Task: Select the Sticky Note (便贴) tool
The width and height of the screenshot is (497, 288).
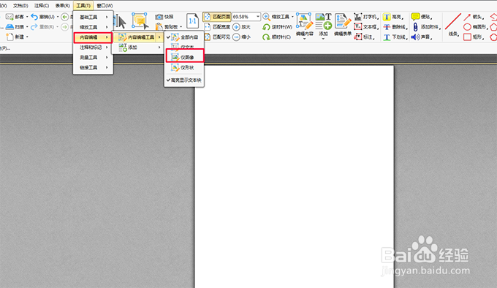Action: pyautogui.click(x=422, y=17)
